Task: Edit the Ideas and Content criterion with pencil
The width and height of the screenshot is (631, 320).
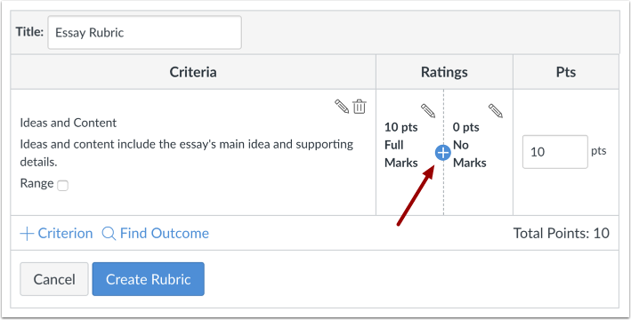Action: click(x=342, y=107)
